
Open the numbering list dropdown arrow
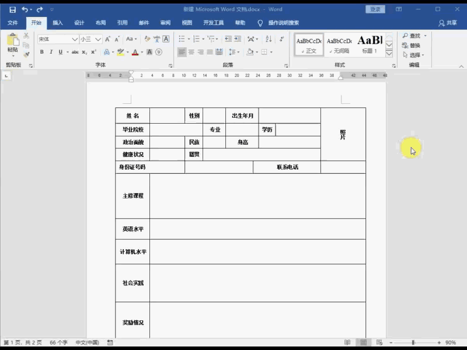pos(203,39)
